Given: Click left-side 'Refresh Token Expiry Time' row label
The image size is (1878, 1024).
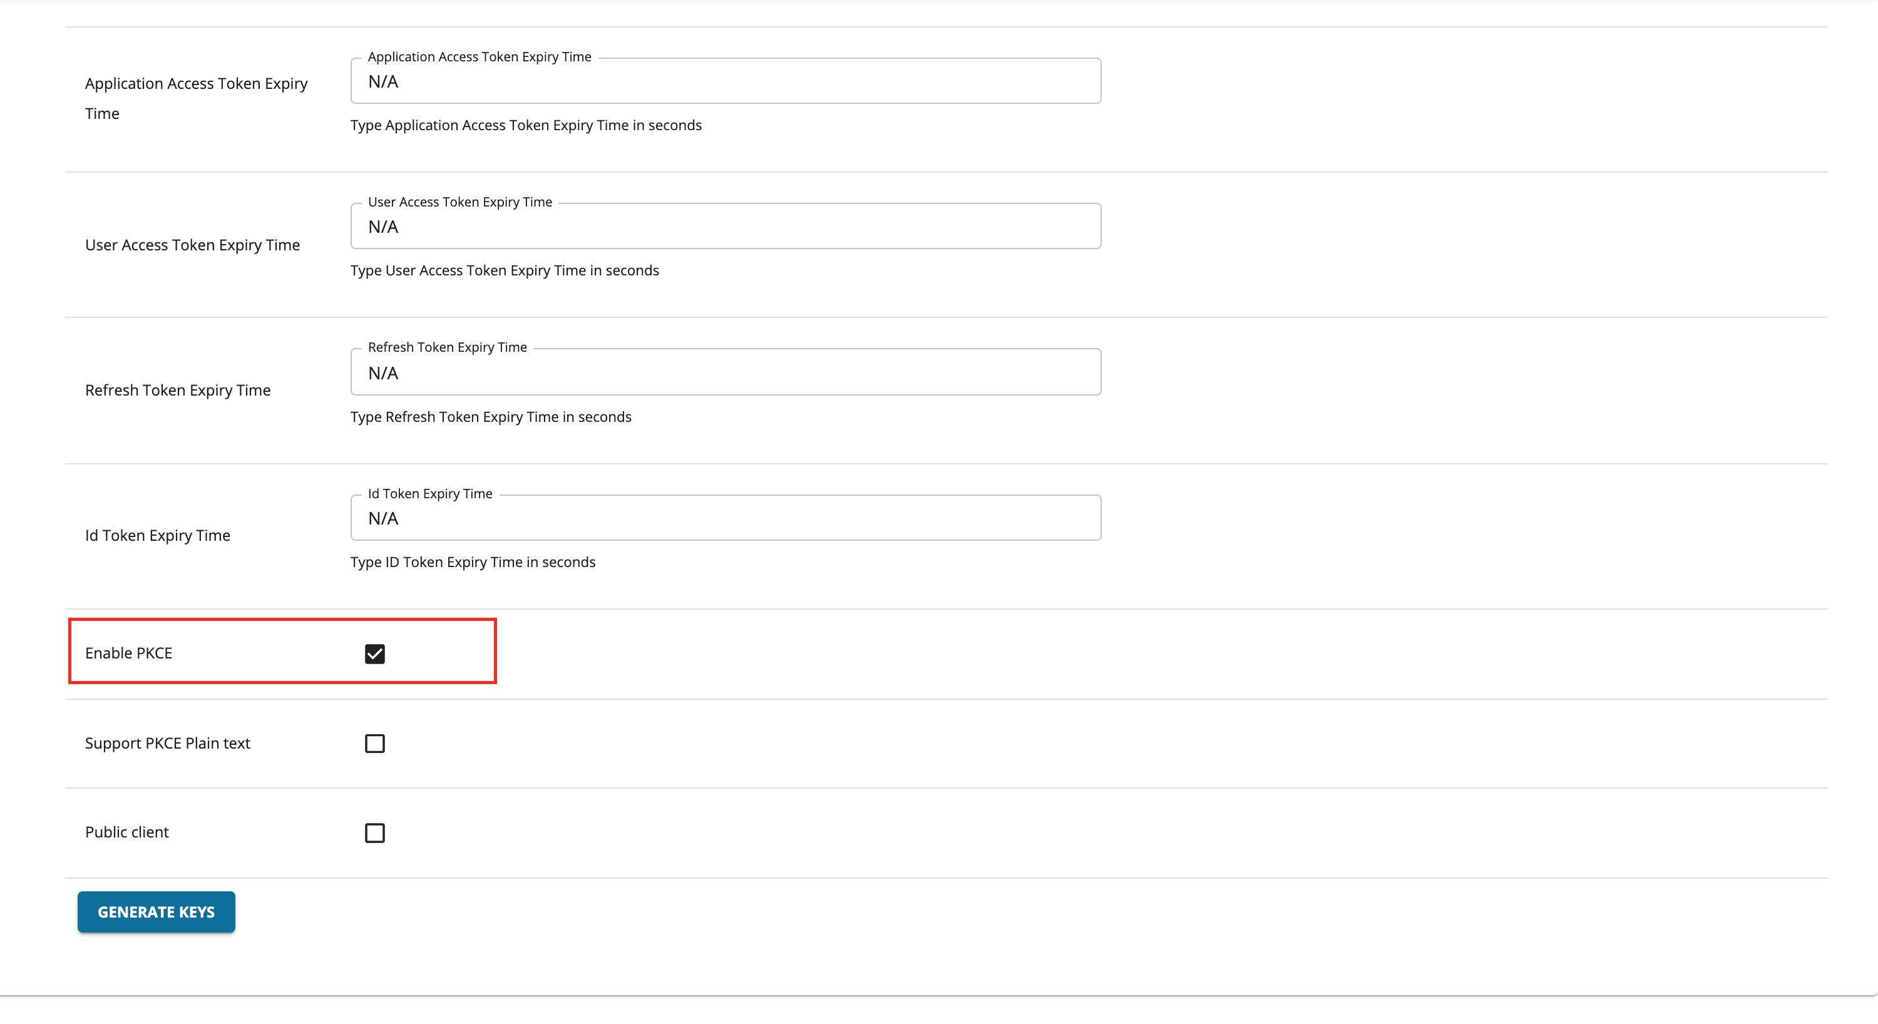Looking at the screenshot, I should [178, 391].
